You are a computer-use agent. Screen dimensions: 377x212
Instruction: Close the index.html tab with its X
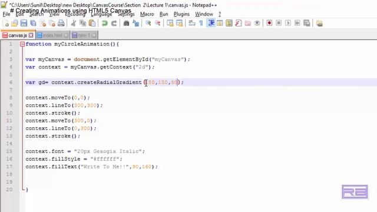coord(66,35)
